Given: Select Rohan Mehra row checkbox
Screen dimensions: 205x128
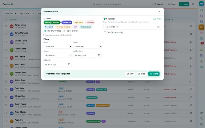Looking at the screenshot, I should pos(5,26).
